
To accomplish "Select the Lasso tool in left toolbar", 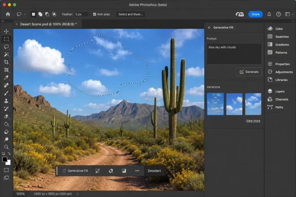I will [x=6, y=47].
